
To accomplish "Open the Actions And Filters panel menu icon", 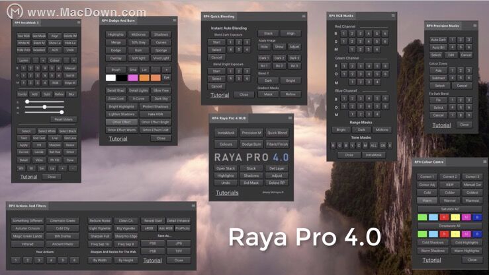I will (x=193, y=205).
